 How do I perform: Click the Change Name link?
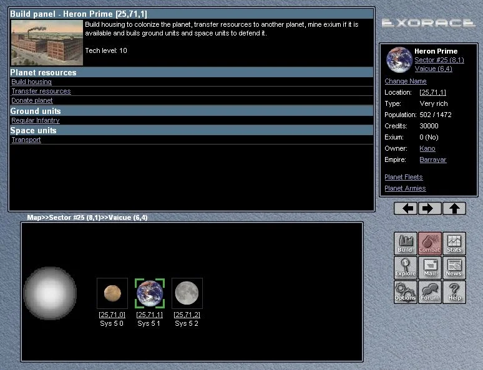point(406,82)
